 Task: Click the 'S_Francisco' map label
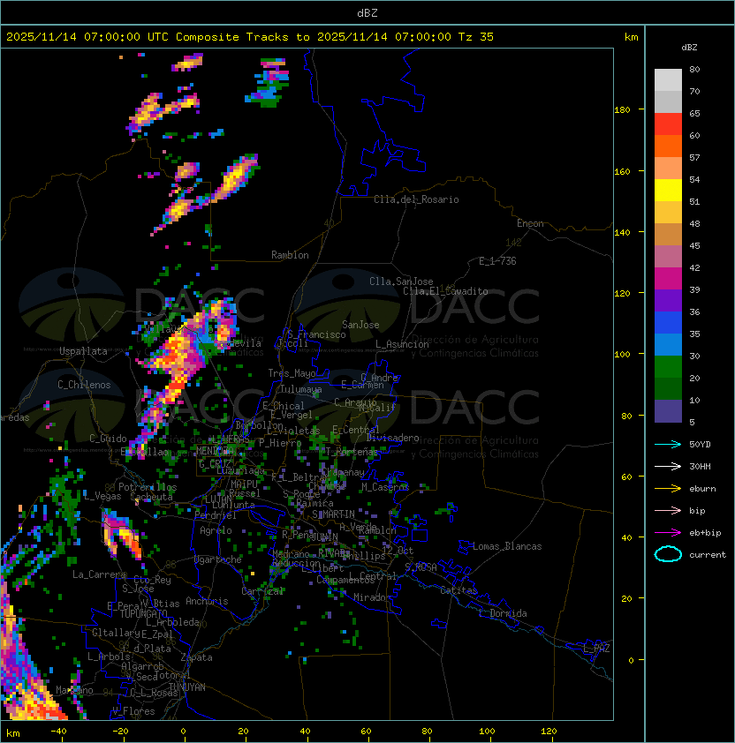pyautogui.click(x=316, y=334)
